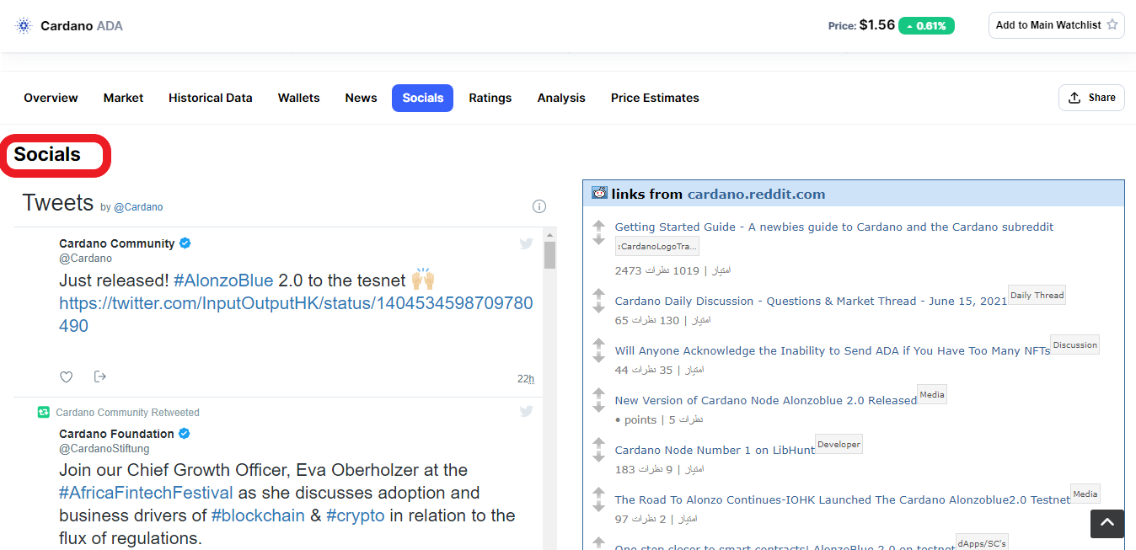
Task: Open the Overview tab
Action: pyautogui.click(x=51, y=98)
